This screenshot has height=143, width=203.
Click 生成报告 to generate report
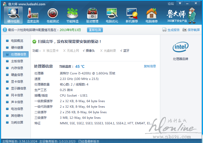pos(171,30)
